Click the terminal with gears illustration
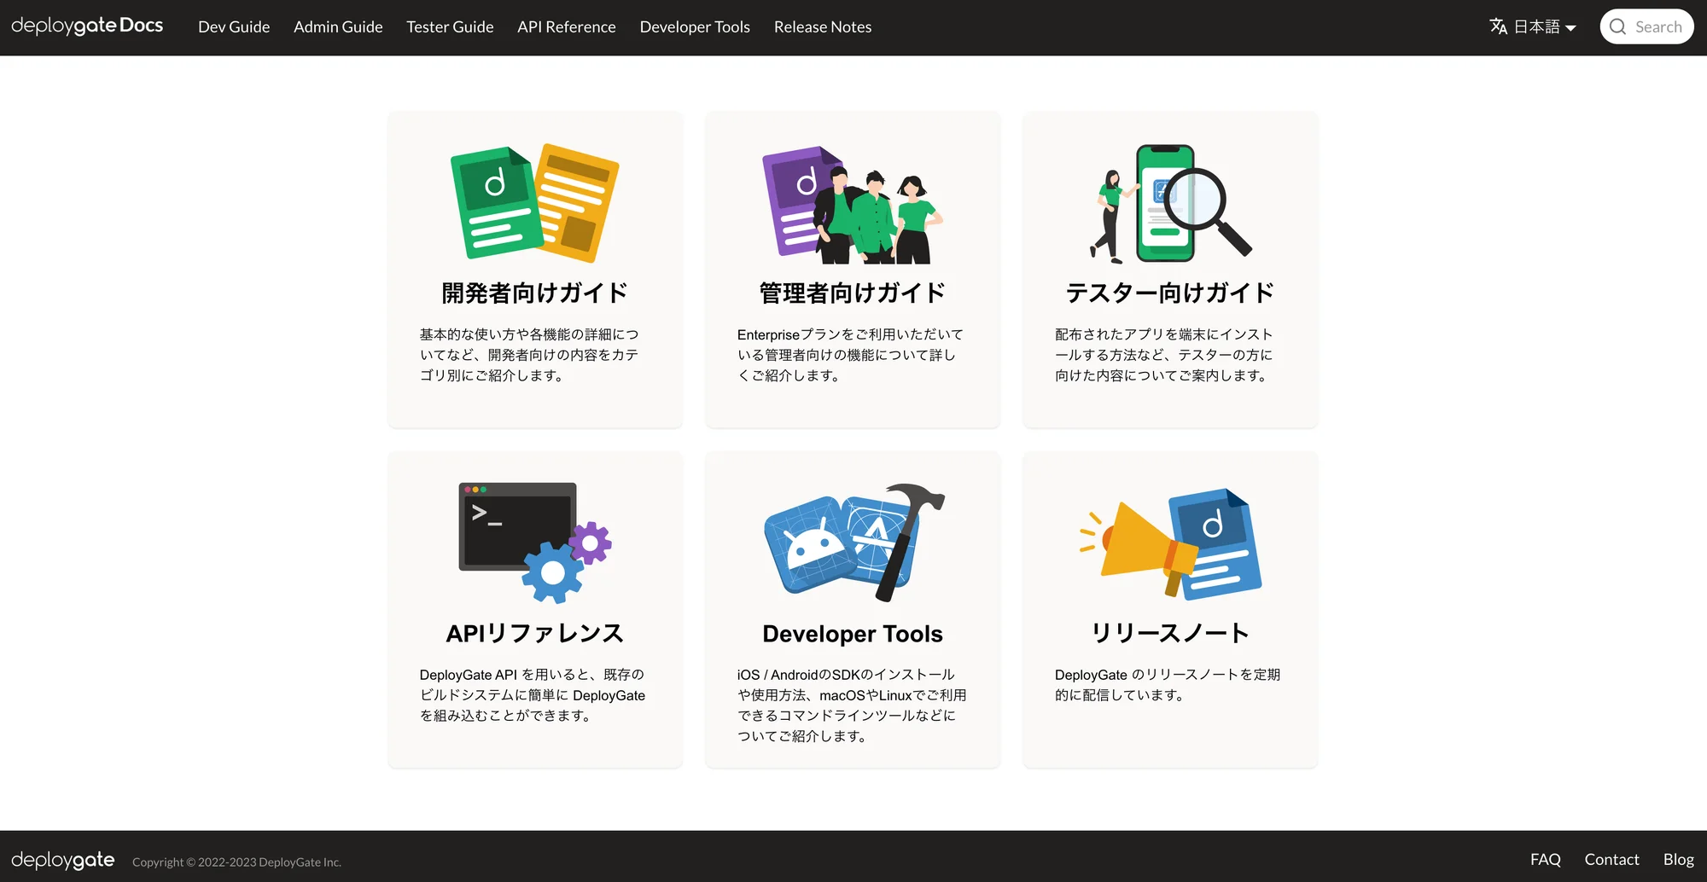This screenshot has width=1707, height=882. pyautogui.click(x=535, y=543)
